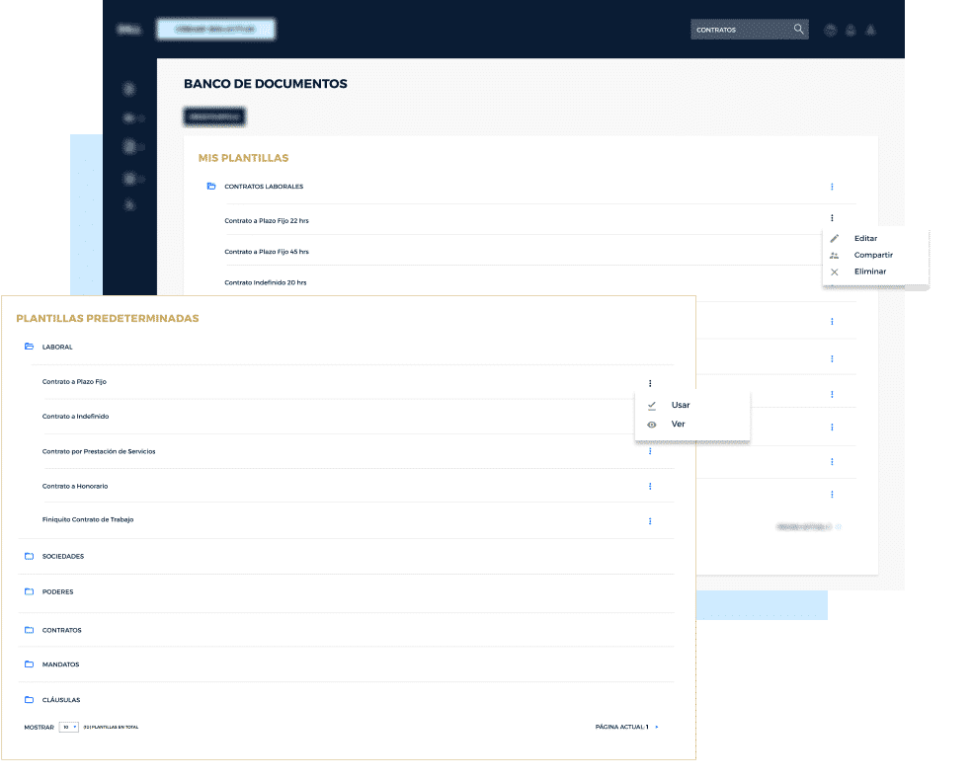Select Usar in the template popup menu
The width and height of the screenshot is (972, 779).
(680, 405)
